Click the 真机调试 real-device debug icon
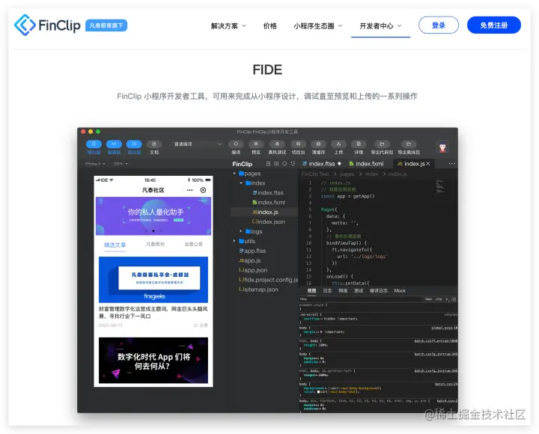Image resolution: width=539 pixels, height=434 pixels. [x=277, y=144]
